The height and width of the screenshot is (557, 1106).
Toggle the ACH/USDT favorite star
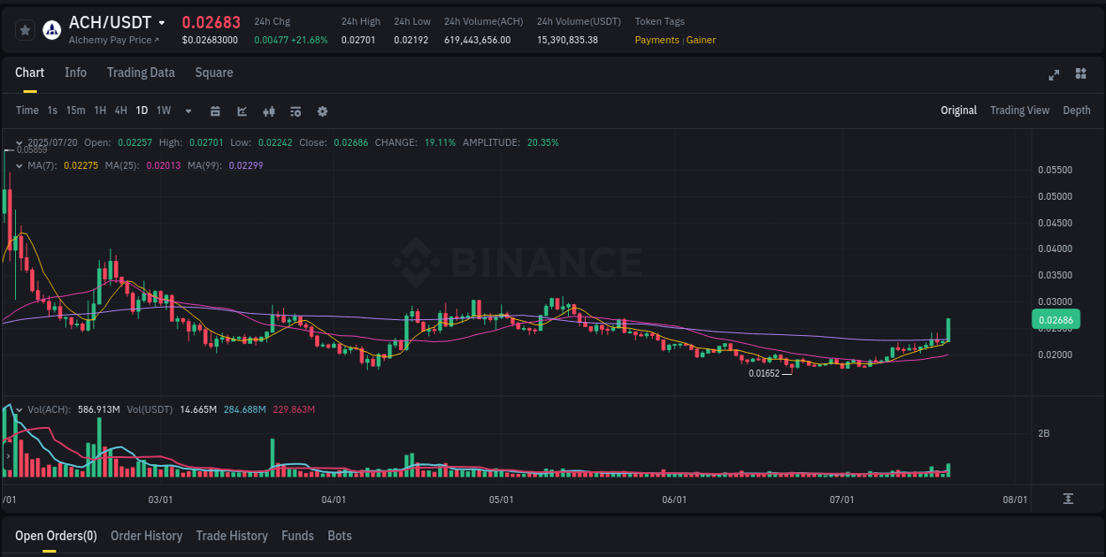click(25, 29)
